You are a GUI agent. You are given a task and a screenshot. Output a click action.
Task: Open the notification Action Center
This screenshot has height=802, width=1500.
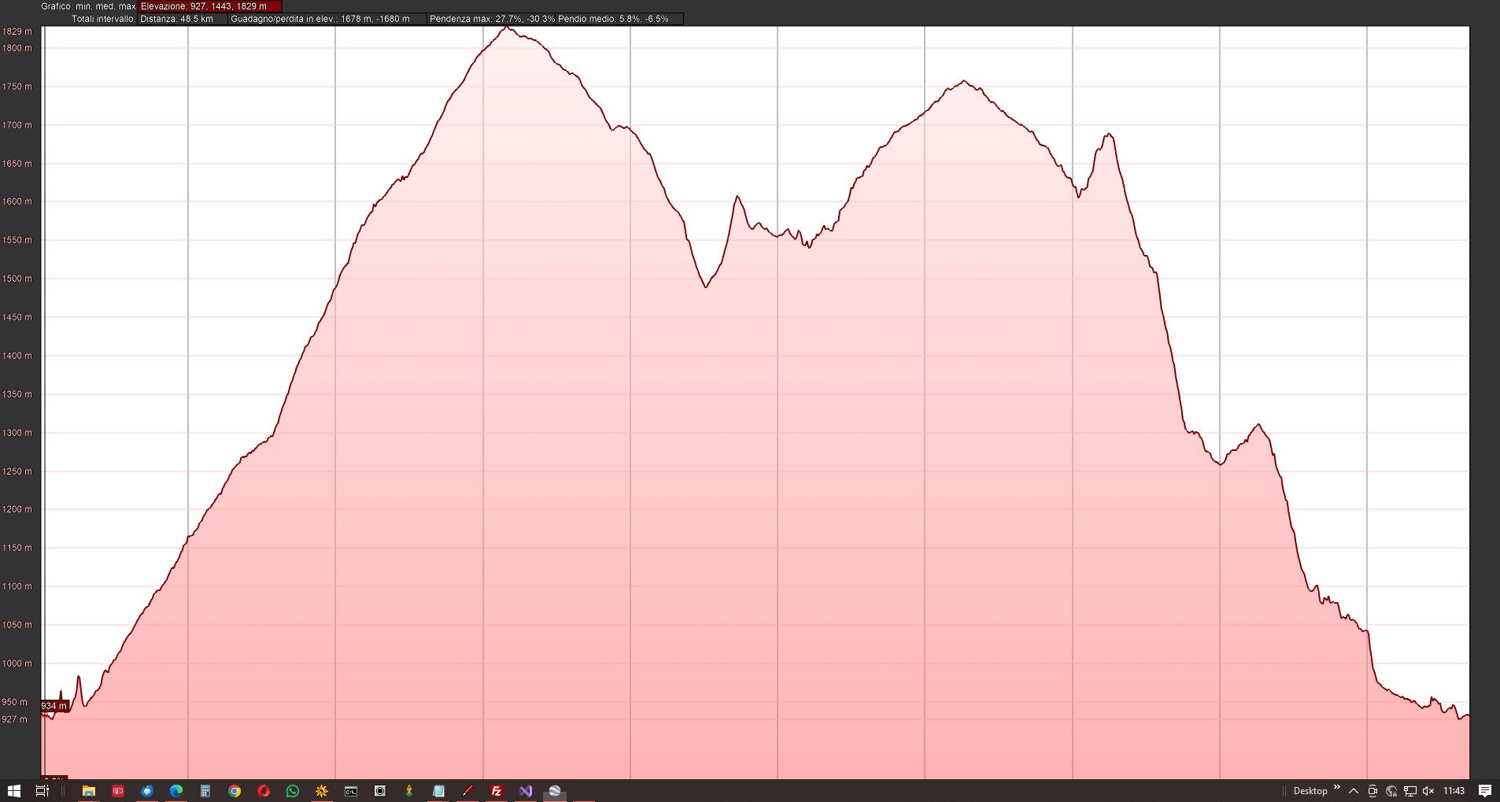click(x=1485, y=791)
